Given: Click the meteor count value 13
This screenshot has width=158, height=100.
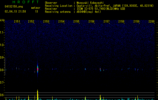Looking at the screenshot, I should pyautogui.click(x=36, y=11).
